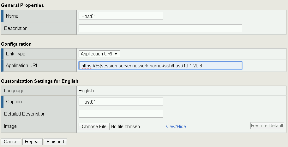Select the Caption input field

121,102
